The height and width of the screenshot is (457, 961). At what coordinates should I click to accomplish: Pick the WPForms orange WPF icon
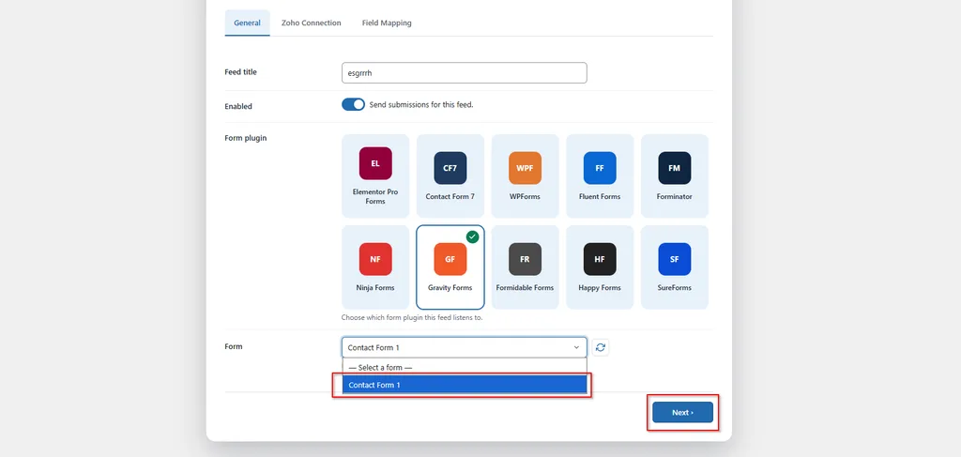pyautogui.click(x=525, y=168)
